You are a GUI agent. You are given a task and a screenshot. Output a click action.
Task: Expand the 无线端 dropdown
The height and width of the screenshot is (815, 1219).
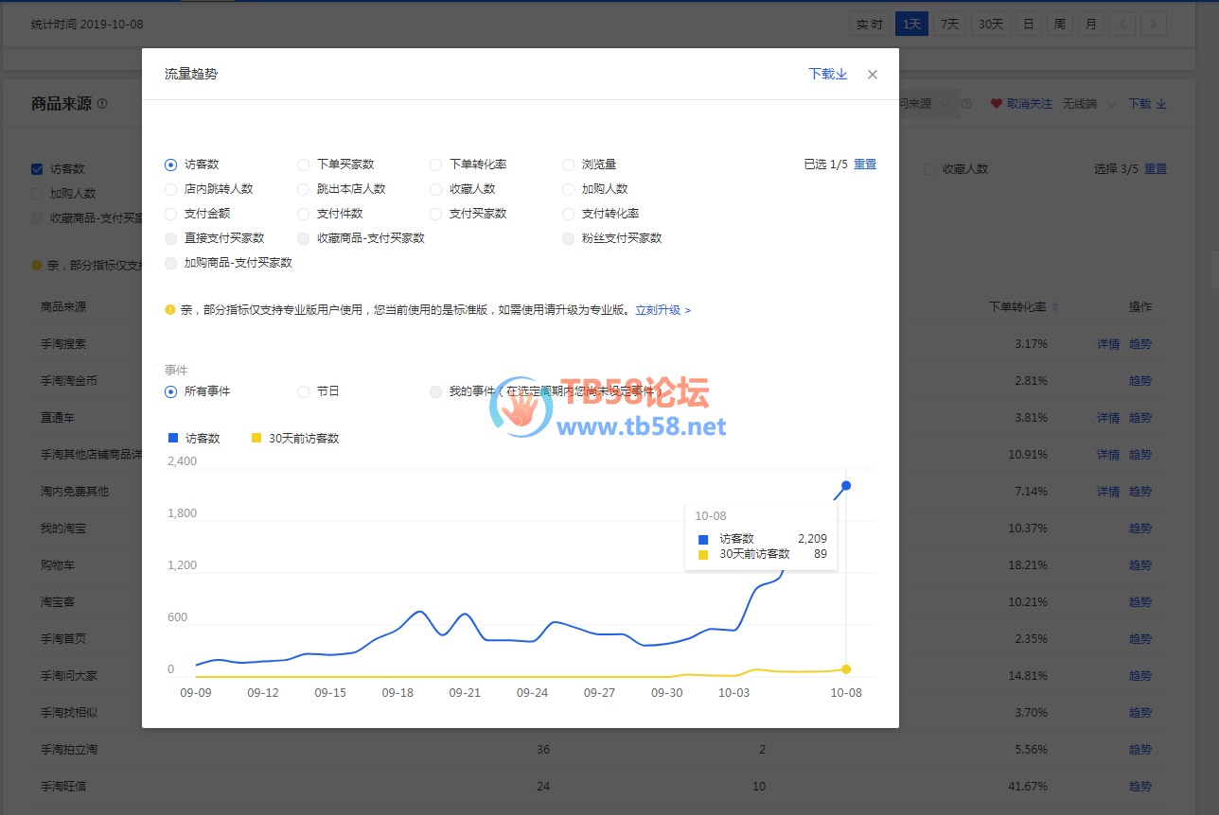[x=1112, y=104]
